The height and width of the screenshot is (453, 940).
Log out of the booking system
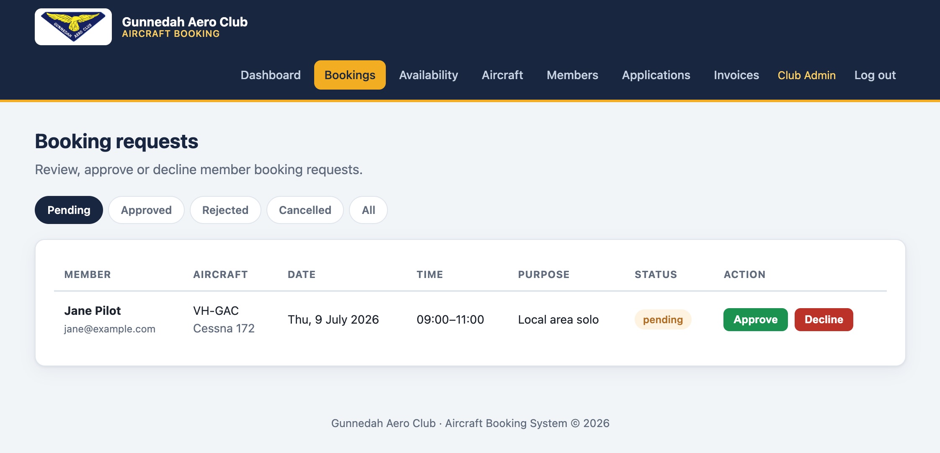coord(875,75)
